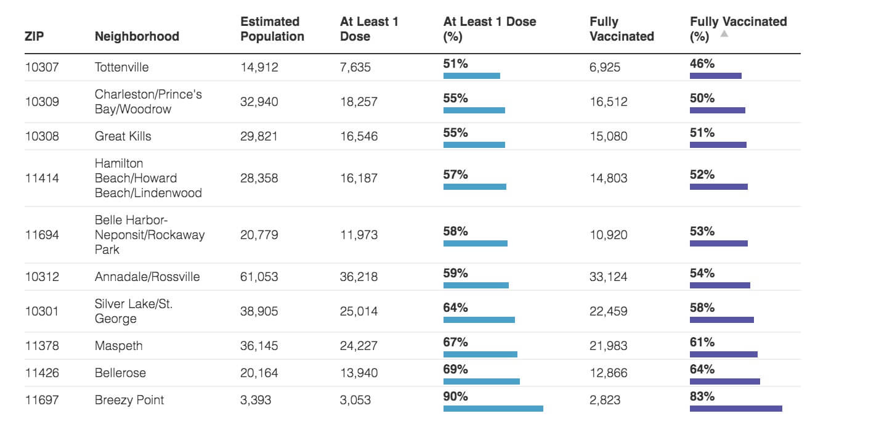Click the At Least 1 Dose (%) header
Screen dimensions: 871x424
pos(490,29)
